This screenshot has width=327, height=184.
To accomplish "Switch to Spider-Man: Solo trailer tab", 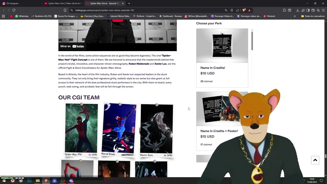I will 63,3.
